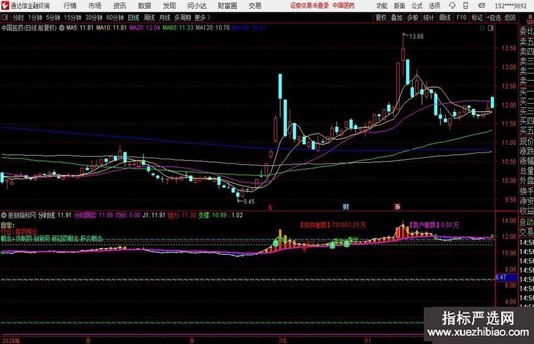Screen dimensions: 534x344
Task: Click the 财 marker on the chart bottom
Action: click(346, 206)
